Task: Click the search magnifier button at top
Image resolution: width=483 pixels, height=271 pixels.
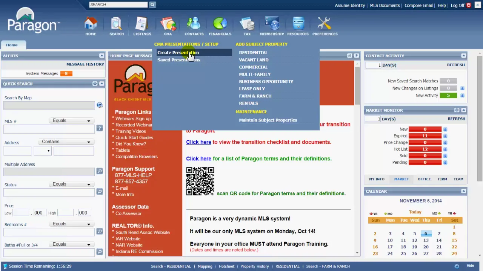Action: click(152, 5)
